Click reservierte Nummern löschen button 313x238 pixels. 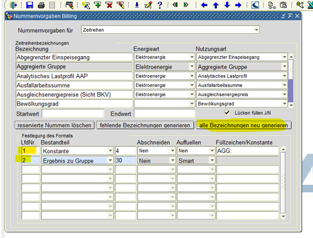pos(55,125)
